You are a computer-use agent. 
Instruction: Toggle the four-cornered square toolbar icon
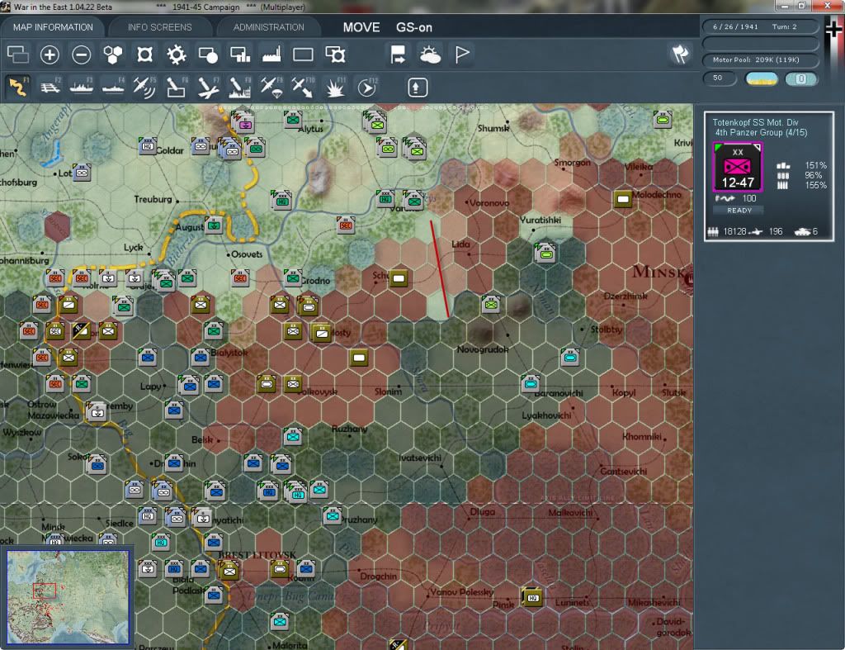pos(144,55)
